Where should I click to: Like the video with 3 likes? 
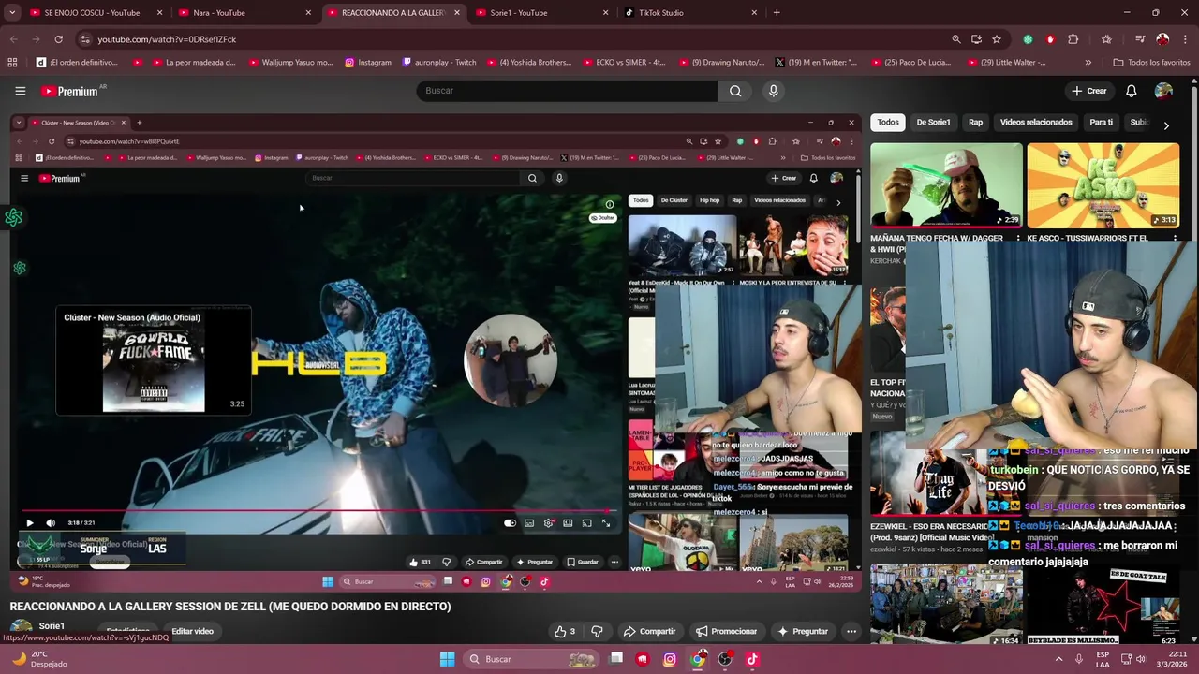[565, 631]
